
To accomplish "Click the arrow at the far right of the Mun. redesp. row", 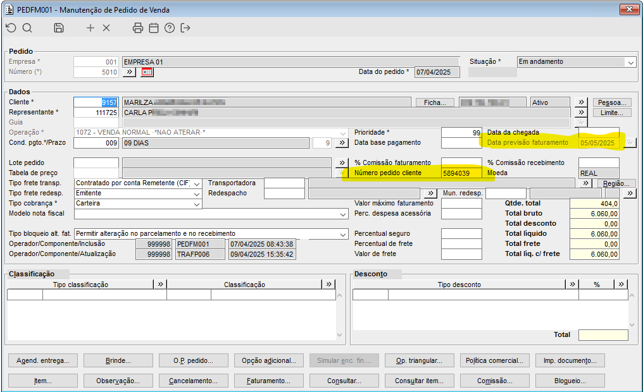I will click(630, 193).
